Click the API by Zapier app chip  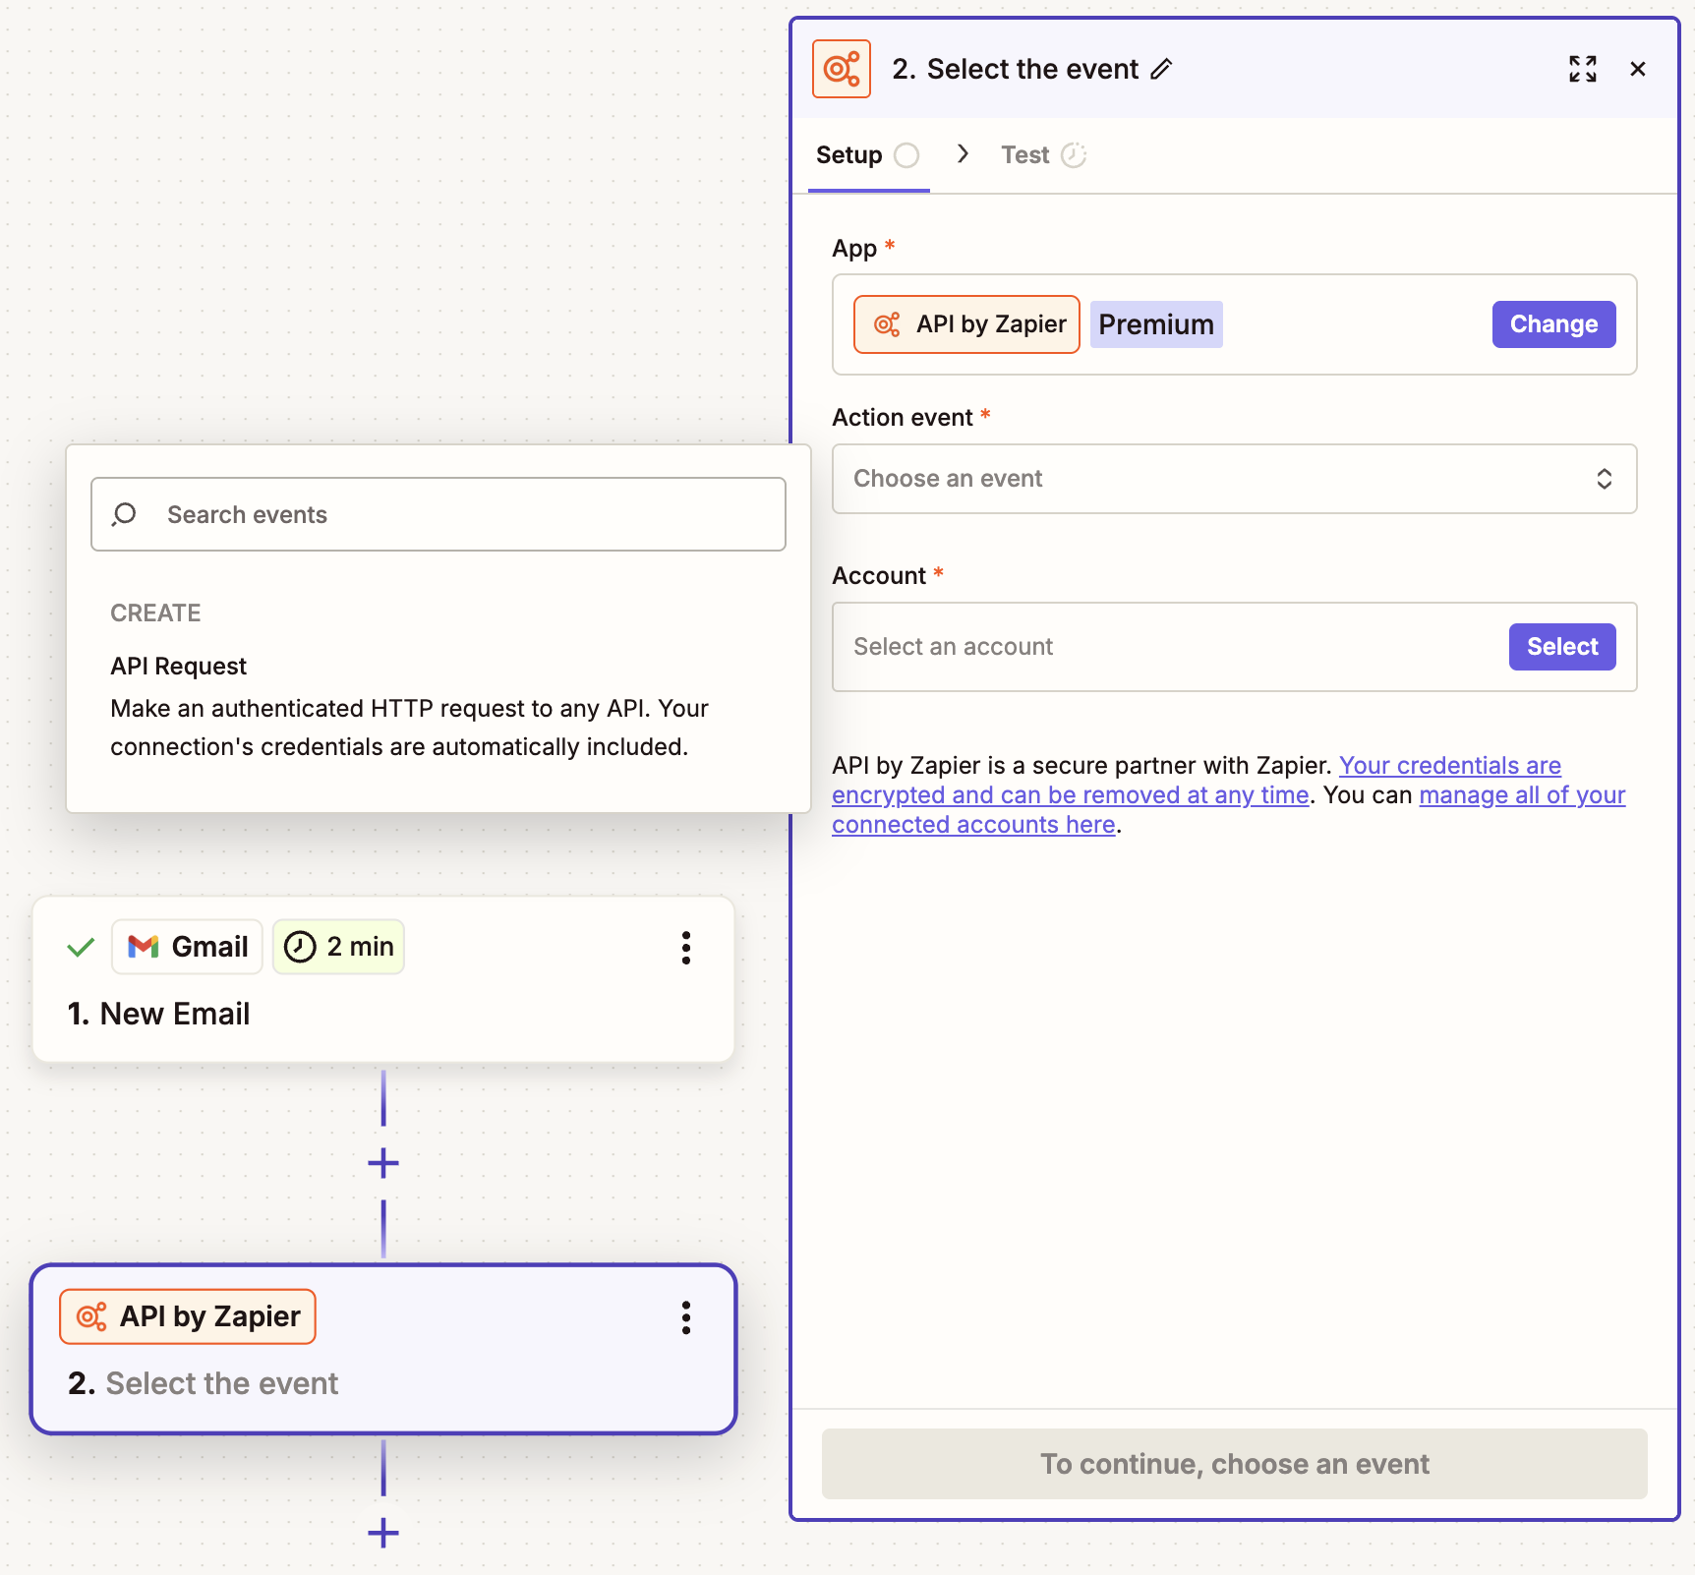[966, 324]
